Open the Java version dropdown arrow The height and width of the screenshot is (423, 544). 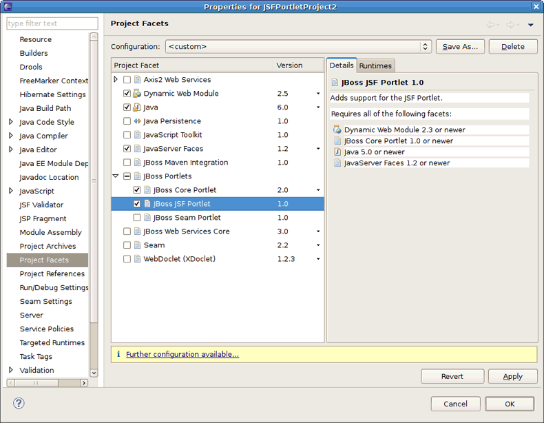coord(318,107)
